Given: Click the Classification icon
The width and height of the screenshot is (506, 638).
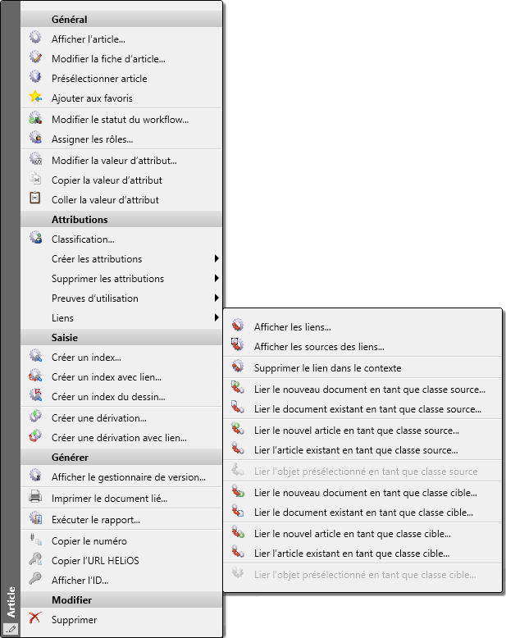Looking at the screenshot, I should (35, 238).
